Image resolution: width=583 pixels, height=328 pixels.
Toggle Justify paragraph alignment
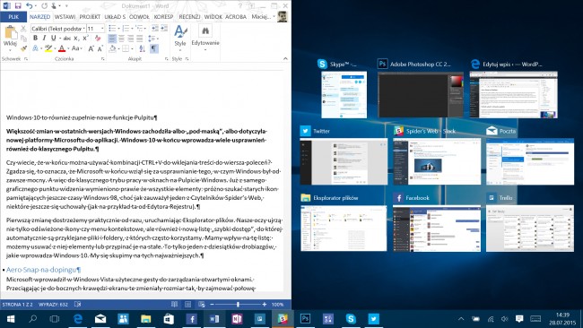click(139, 39)
